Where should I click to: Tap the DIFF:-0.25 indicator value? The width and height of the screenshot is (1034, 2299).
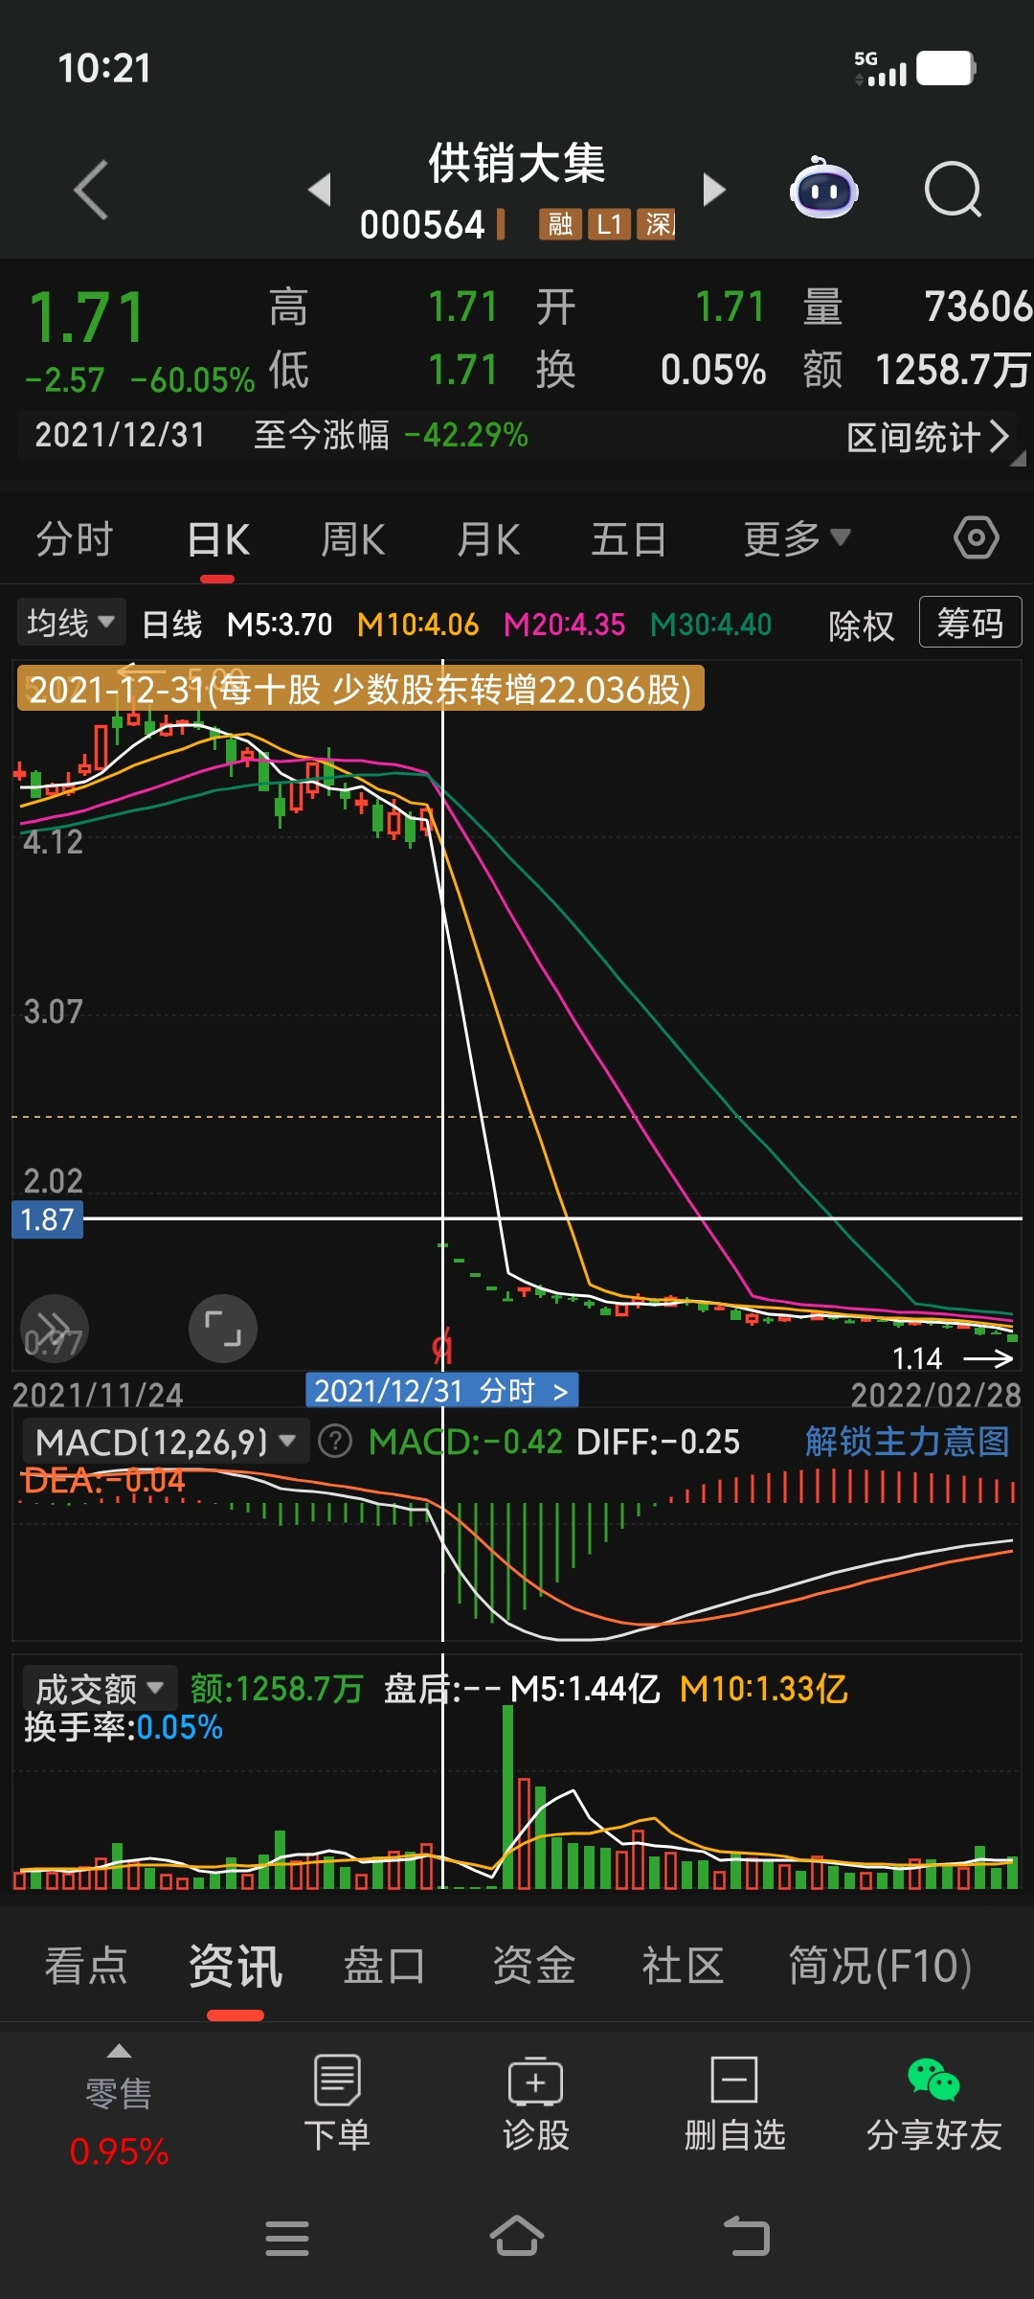click(658, 1442)
